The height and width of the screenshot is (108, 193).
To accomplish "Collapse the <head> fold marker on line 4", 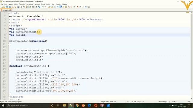I will click(x=8, y=22).
